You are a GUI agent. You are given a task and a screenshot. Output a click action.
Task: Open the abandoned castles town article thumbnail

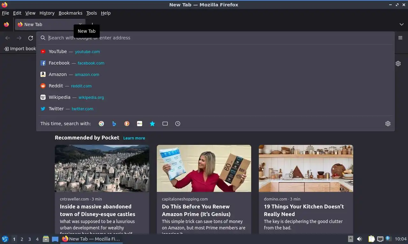(102, 168)
